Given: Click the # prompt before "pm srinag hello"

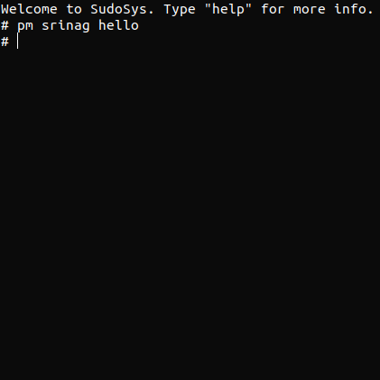Looking at the screenshot, I should tap(5, 25).
